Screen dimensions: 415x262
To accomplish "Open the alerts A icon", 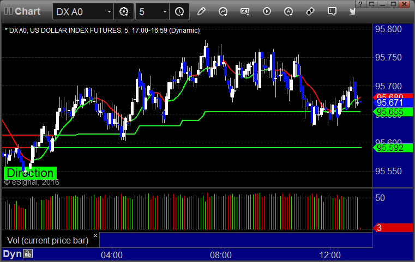I will [x=288, y=11].
